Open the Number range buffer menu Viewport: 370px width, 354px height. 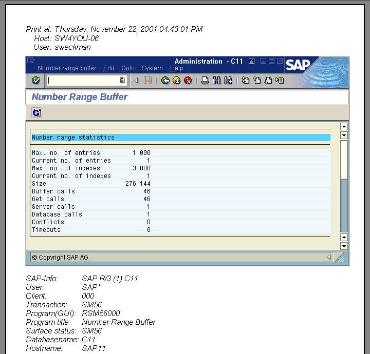pos(67,68)
